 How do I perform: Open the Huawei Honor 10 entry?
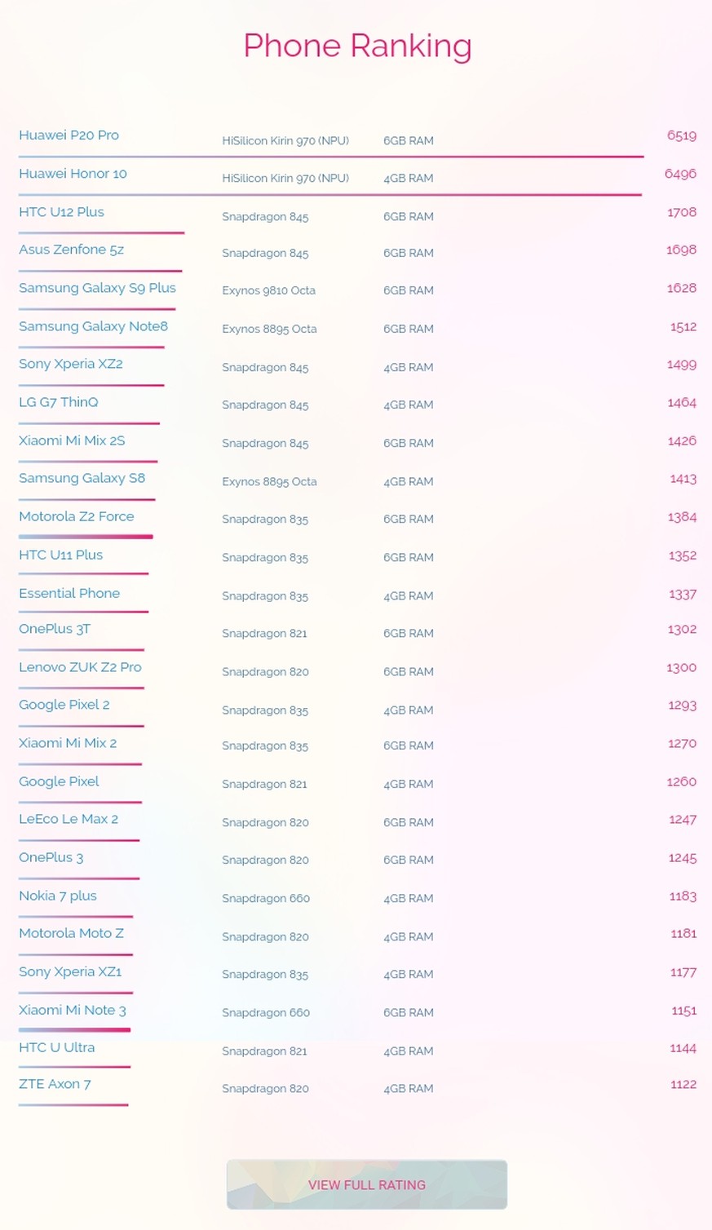pyautogui.click(x=73, y=174)
